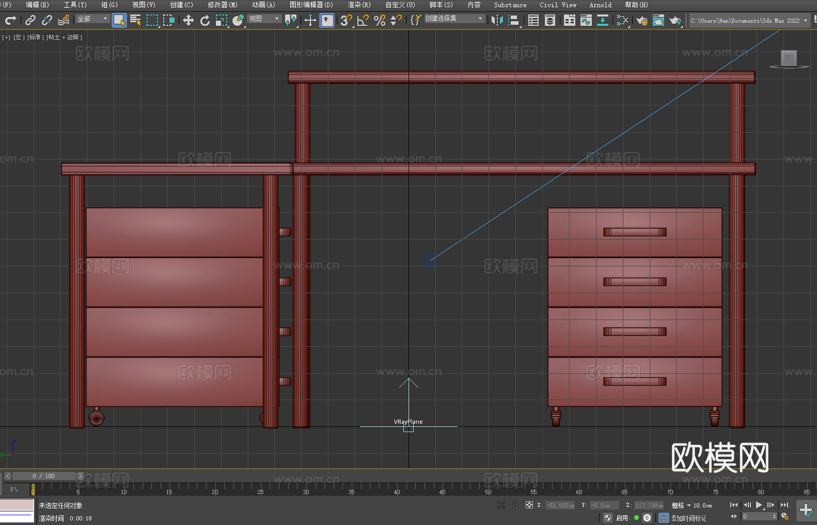The image size is (817, 525).
Task: Toggle the Selection Lock padlock
Action: click(x=515, y=505)
